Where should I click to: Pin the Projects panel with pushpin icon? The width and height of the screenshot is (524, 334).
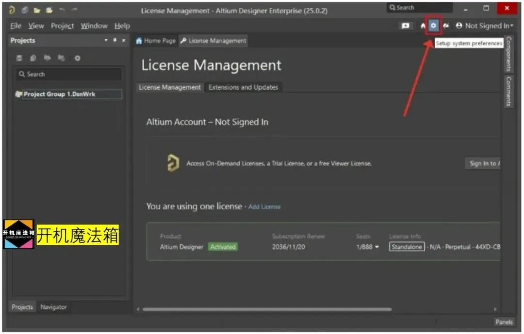point(115,40)
